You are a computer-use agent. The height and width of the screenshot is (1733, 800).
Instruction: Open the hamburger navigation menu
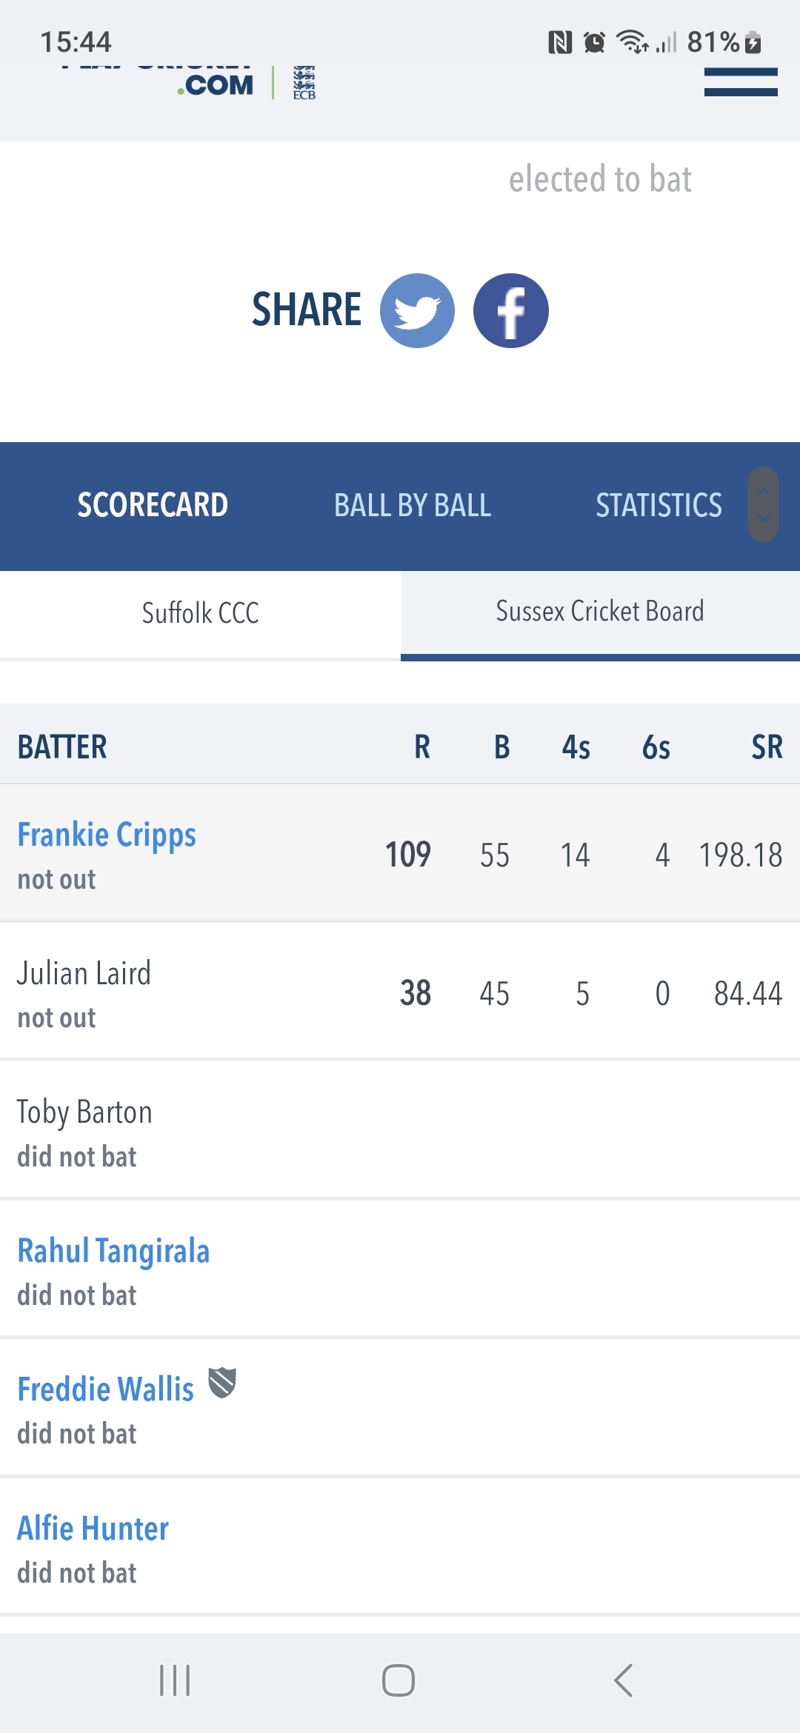coord(741,81)
